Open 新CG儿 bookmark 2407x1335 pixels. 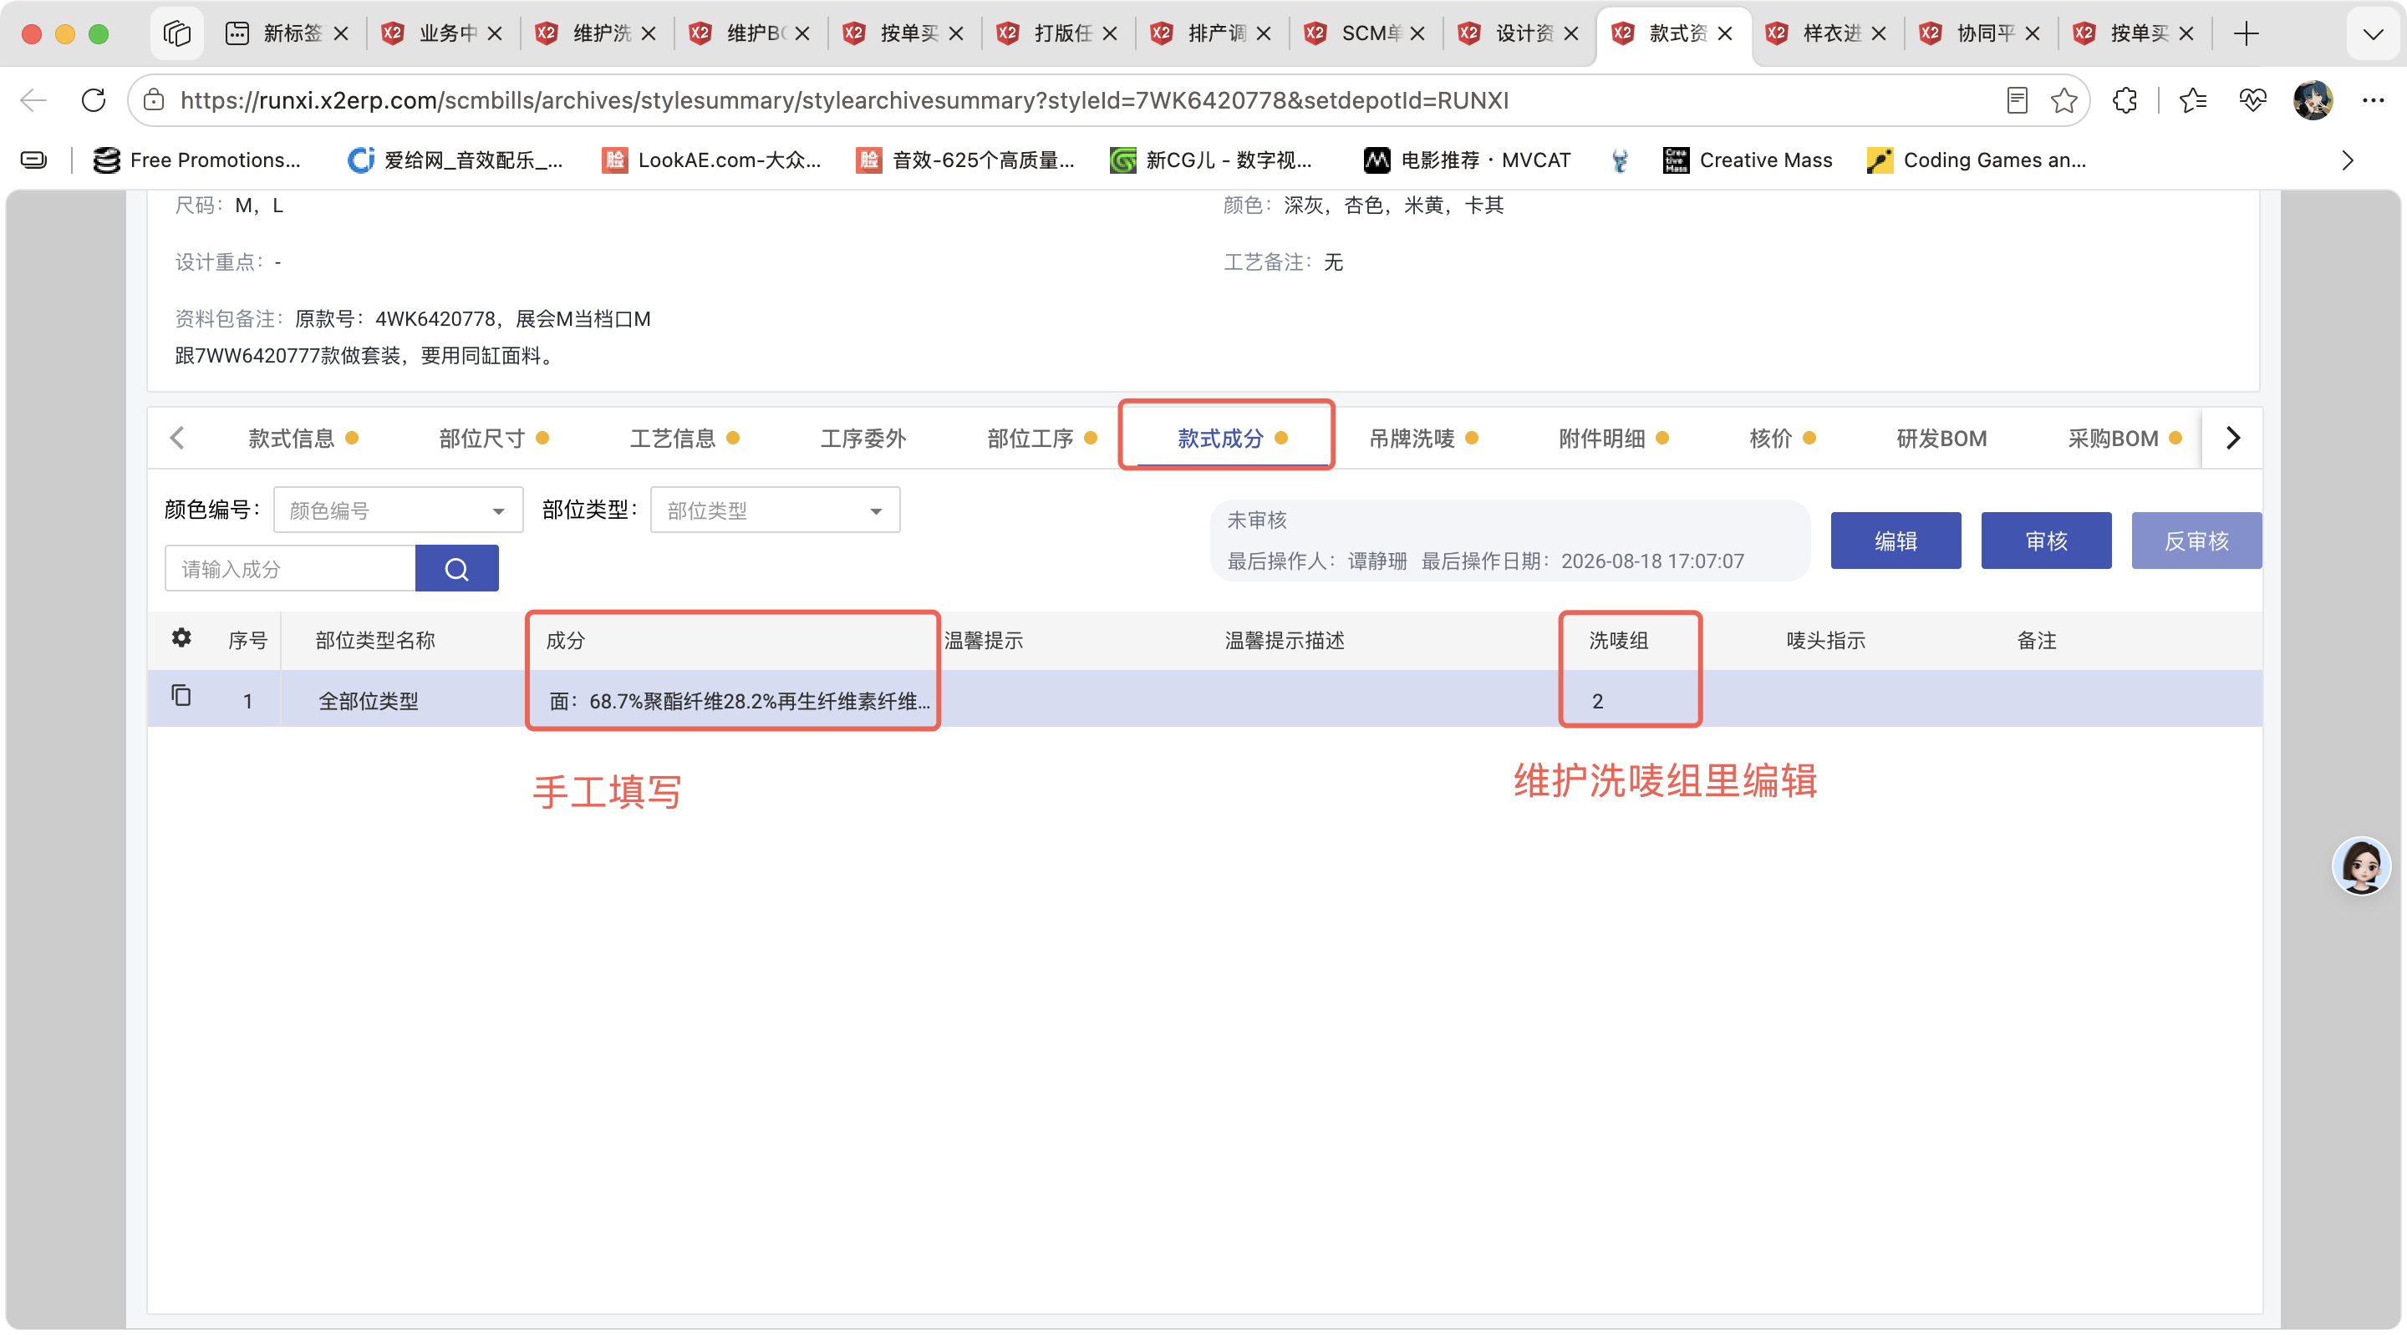1211,160
